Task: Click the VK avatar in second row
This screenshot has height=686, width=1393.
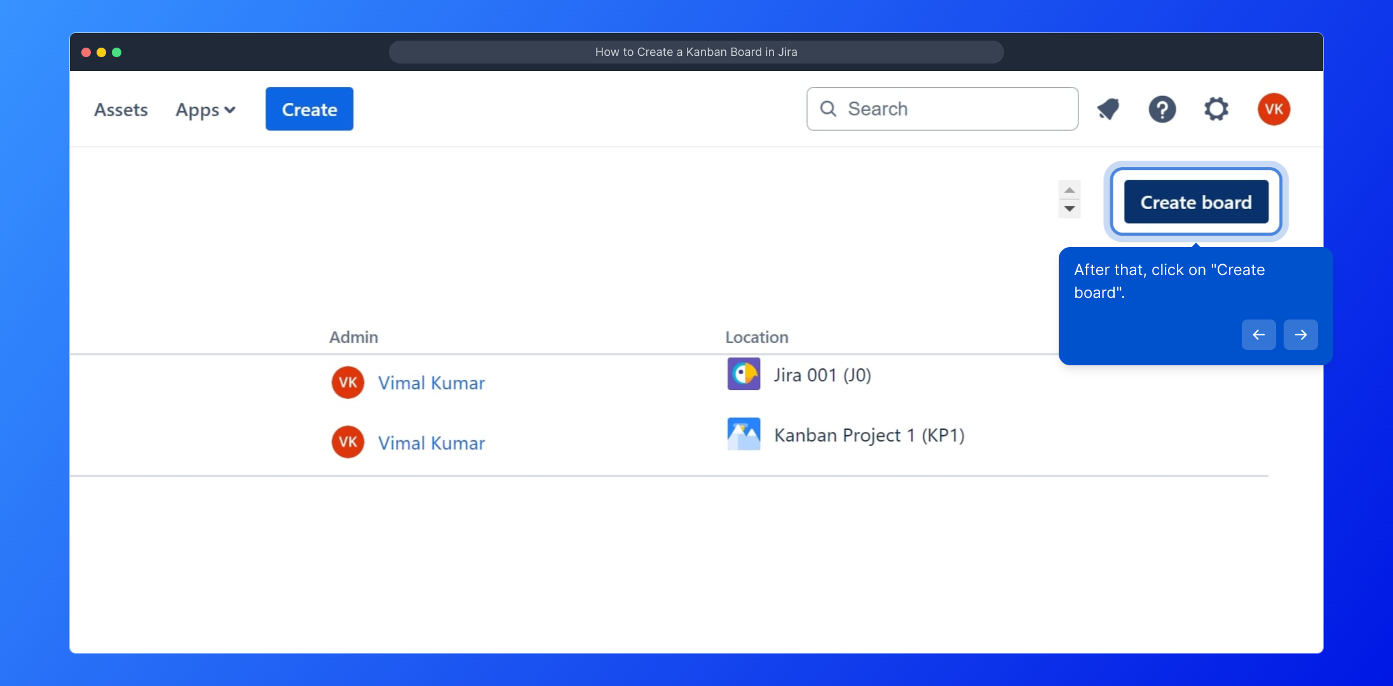Action: [x=348, y=442]
